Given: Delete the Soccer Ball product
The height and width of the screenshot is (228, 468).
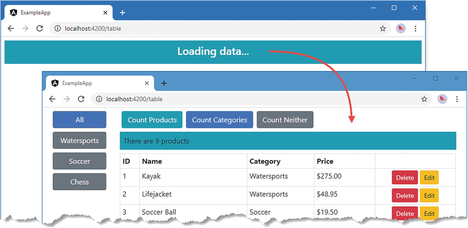Looking at the screenshot, I should [405, 213].
